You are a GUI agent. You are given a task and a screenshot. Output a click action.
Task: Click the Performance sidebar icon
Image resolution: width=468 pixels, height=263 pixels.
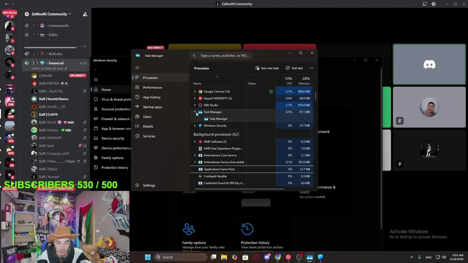[137, 87]
